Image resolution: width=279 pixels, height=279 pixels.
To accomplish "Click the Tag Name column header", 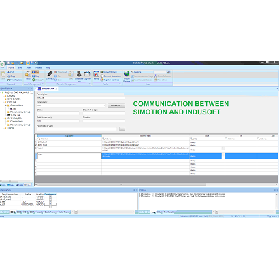I will click(x=69, y=136).
